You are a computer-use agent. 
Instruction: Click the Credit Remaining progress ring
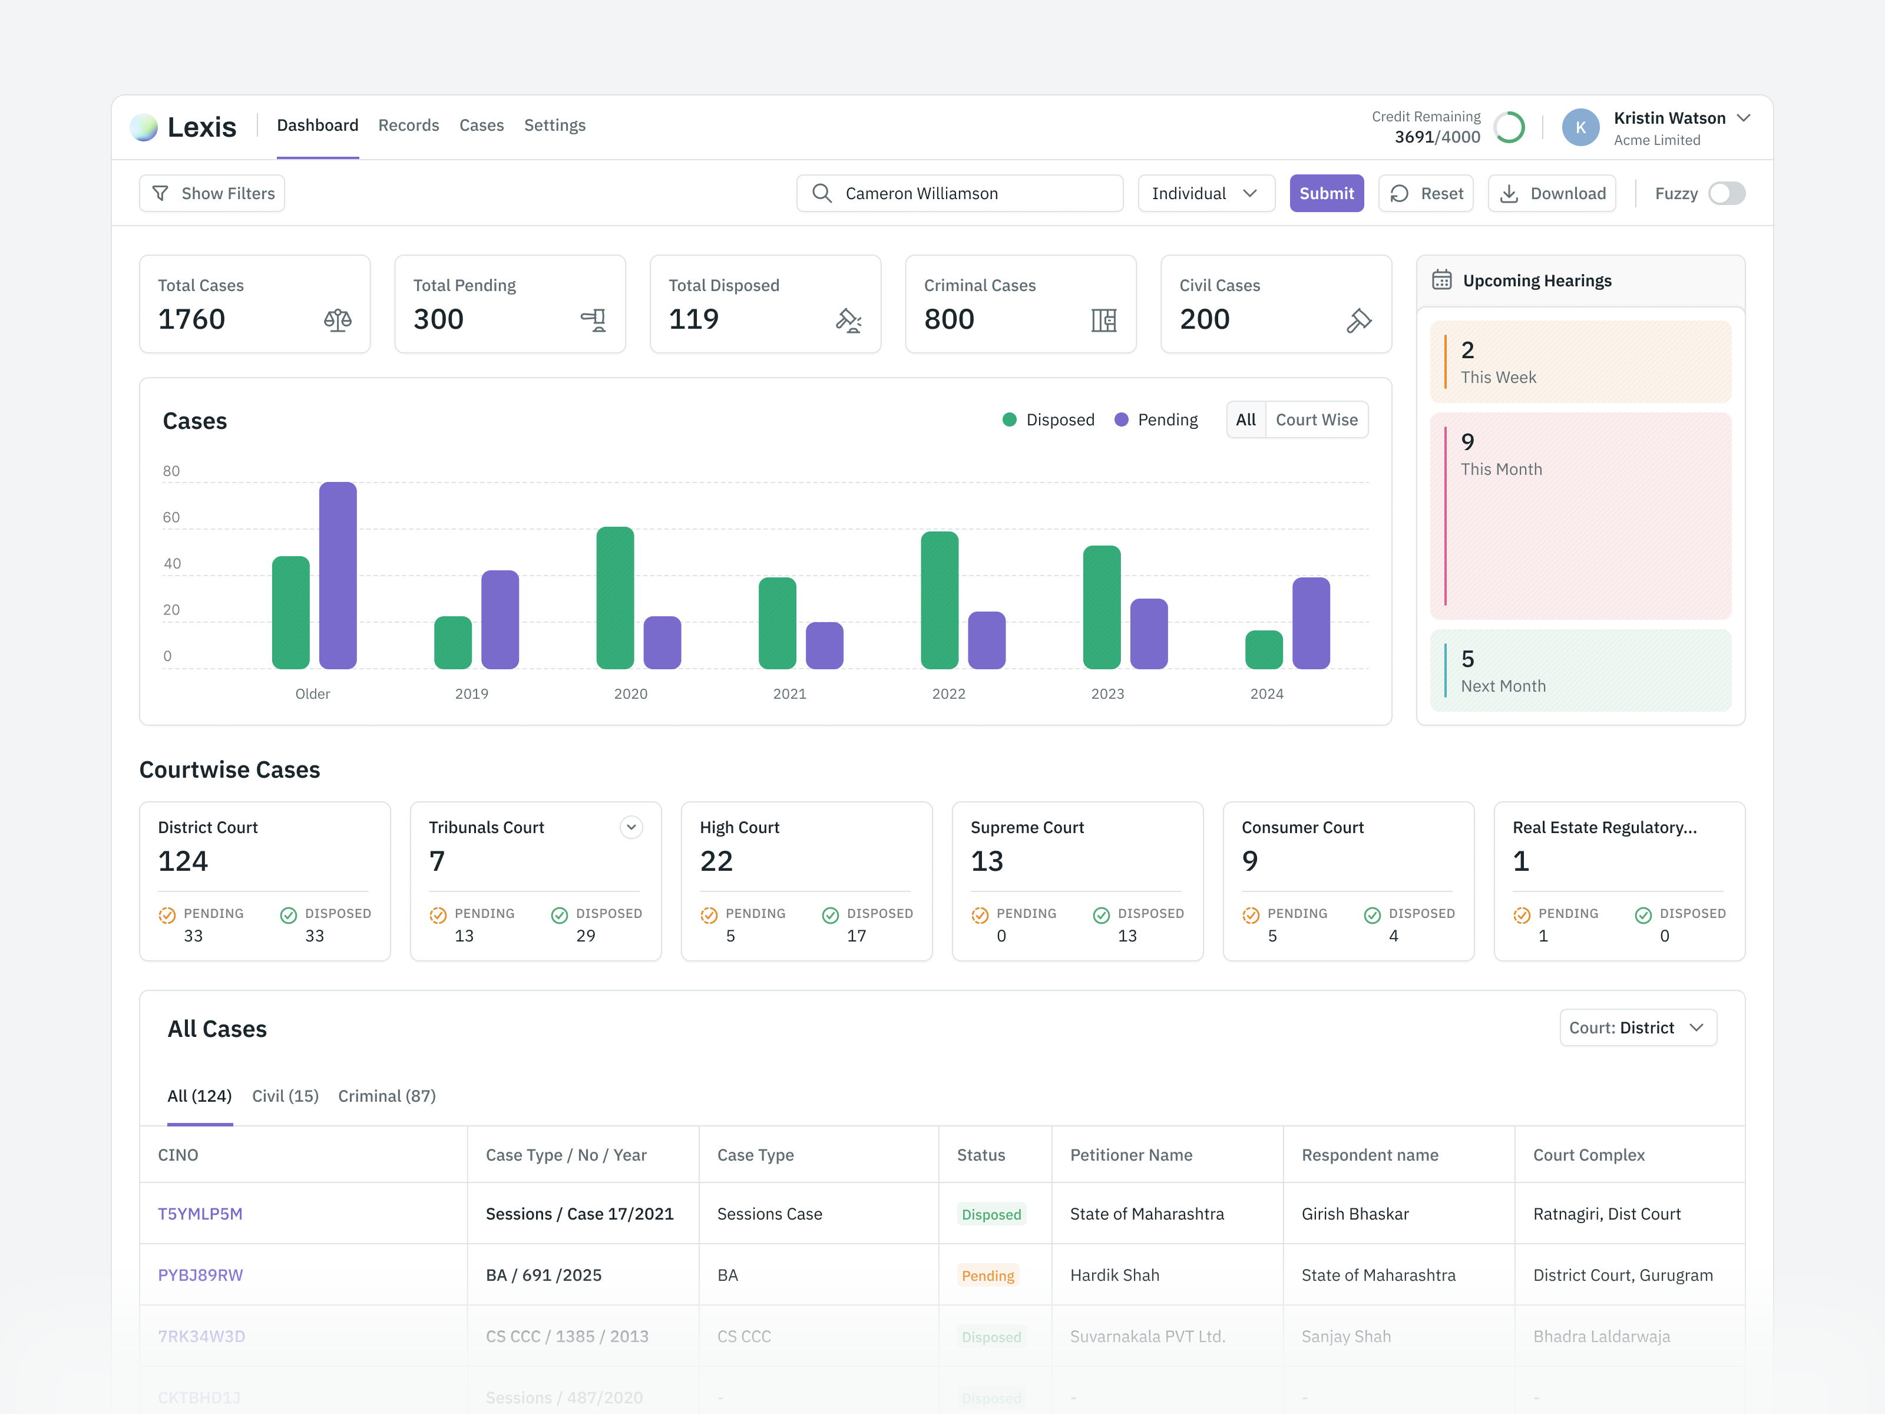click(1509, 128)
